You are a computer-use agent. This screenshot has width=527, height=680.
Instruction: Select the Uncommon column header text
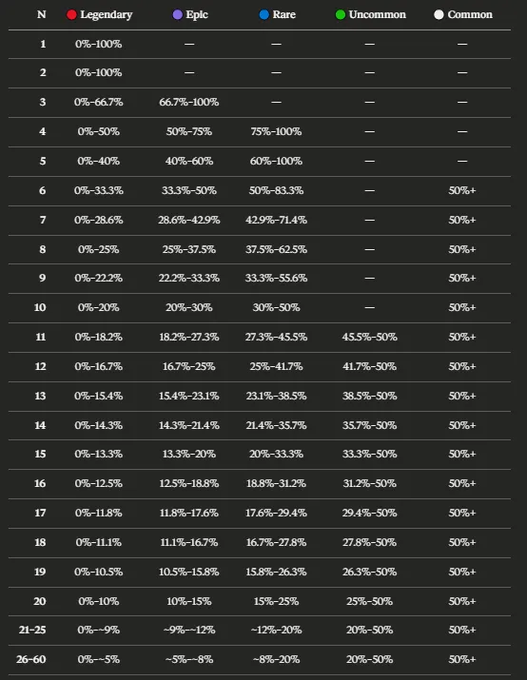coord(378,15)
